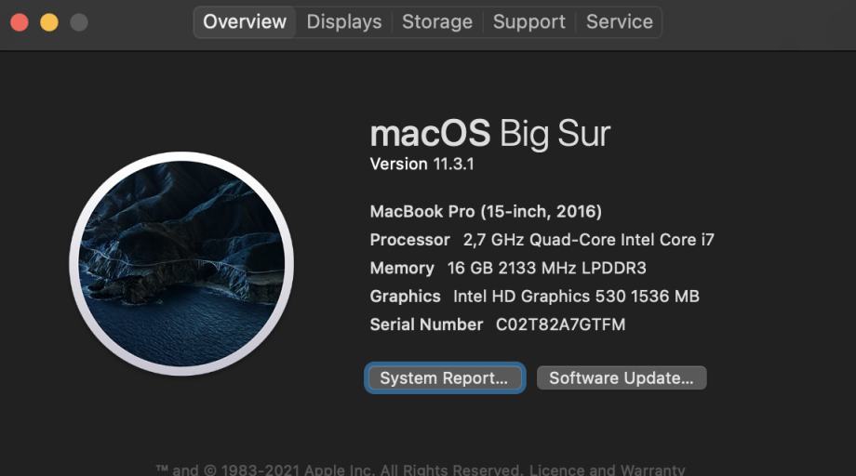Click the greyed-out zoom window button
Image resolution: width=856 pixels, height=476 pixels.
point(79,22)
